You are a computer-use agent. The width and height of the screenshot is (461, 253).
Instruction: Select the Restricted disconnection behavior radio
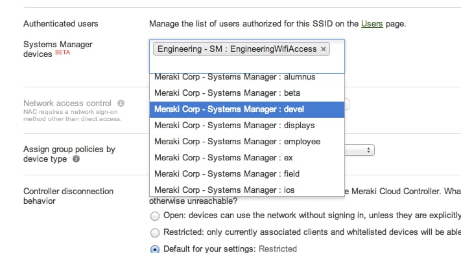tap(155, 233)
